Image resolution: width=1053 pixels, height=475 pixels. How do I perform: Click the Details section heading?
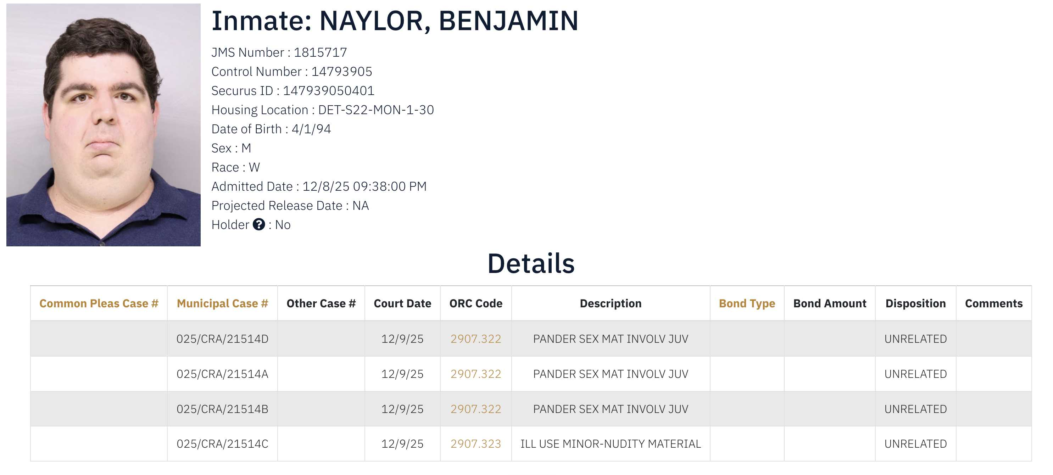(x=531, y=263)
